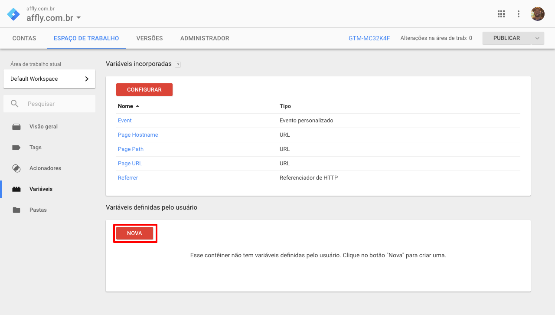This screenshot has width=555, height=315.
Task: Select Variáveis in the sidebar
Action: pos(41,189)
